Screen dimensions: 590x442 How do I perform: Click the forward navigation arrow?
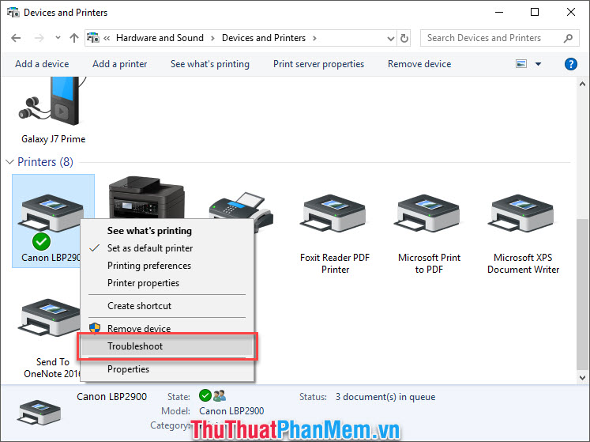pyautogui.click(x=39, y=38)
